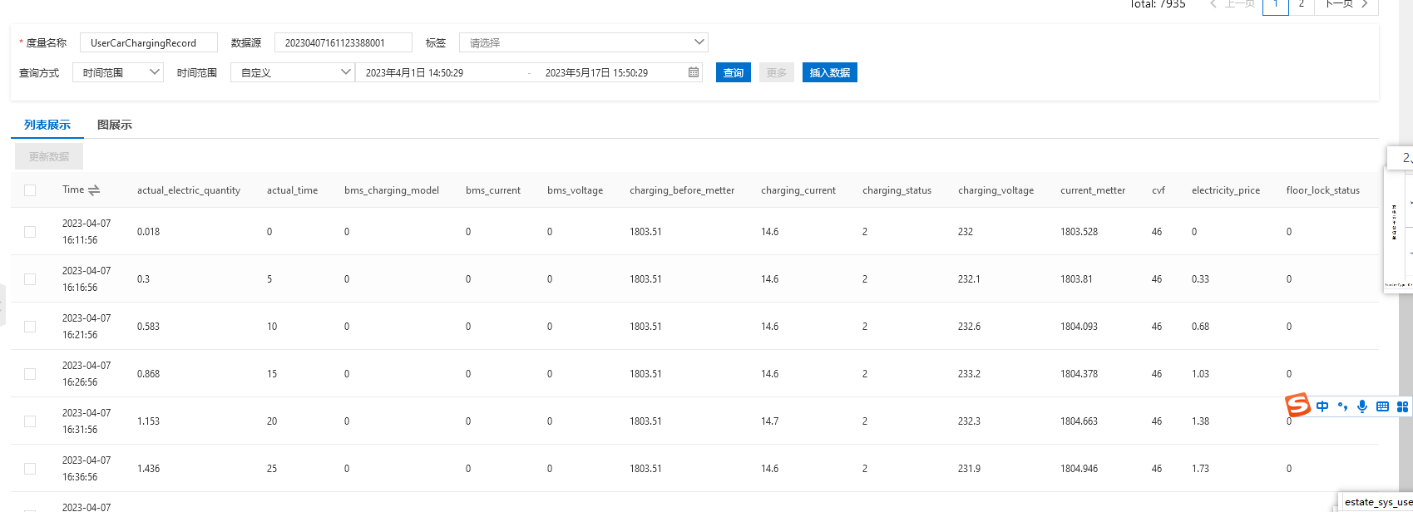Check the row with time 16:36:56
Screen dimensions: 1413x512
(x=30, y=469)
